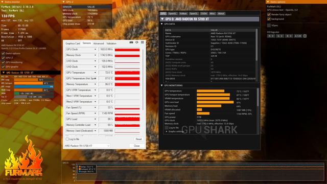Click the GPU temperature graph legend box
The width and height of the screenshot is (327, 184).
point(87,169)
